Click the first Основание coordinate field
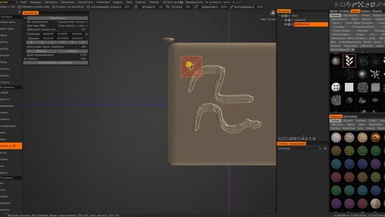Screen dimensions: 385x217 pos(48,34)
